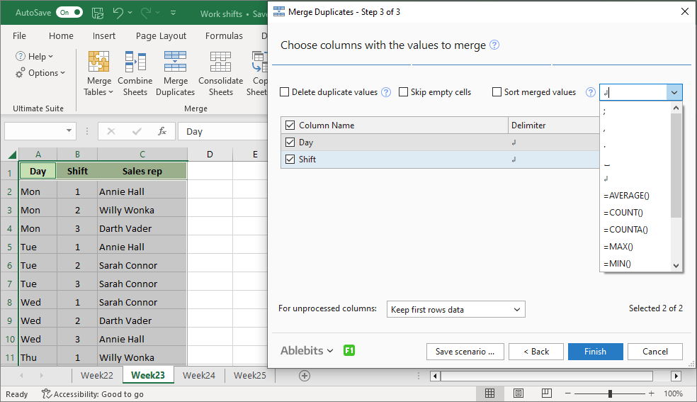697x402 pixels.
Task: Click the formula bar enter checkmark icon
Action: 137,131
